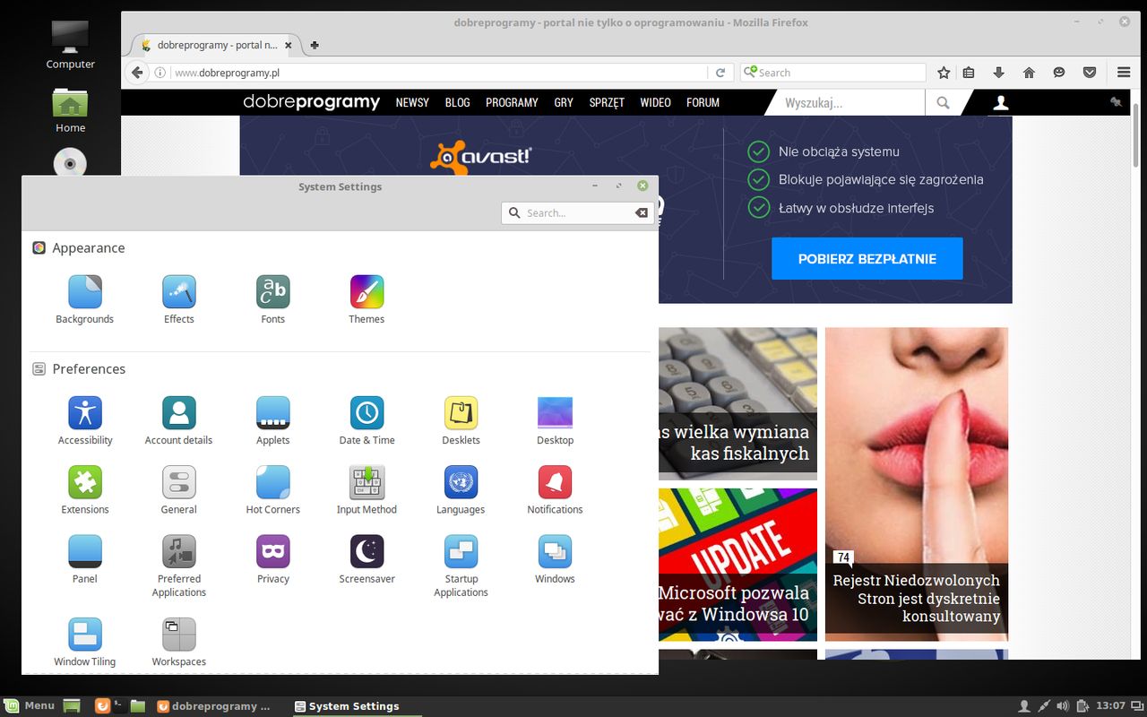The image size is (1147, 717).
Task: Open Window Tiling settings
Action: pyautogui.click(x=85, y=642)
